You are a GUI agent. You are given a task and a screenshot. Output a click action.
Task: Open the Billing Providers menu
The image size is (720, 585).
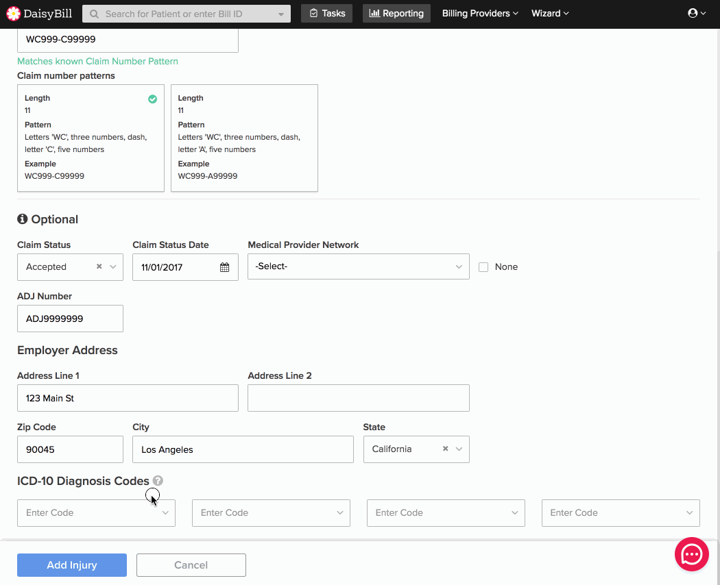tap(480, 13)
